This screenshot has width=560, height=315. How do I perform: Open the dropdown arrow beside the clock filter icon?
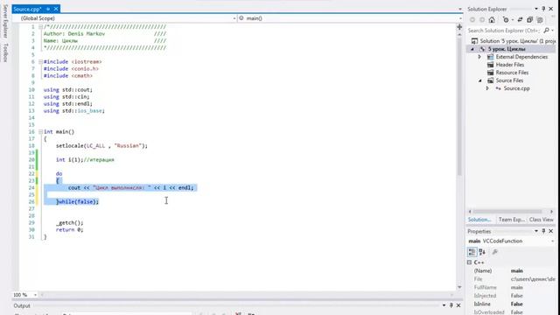click(x=512, y=20)
